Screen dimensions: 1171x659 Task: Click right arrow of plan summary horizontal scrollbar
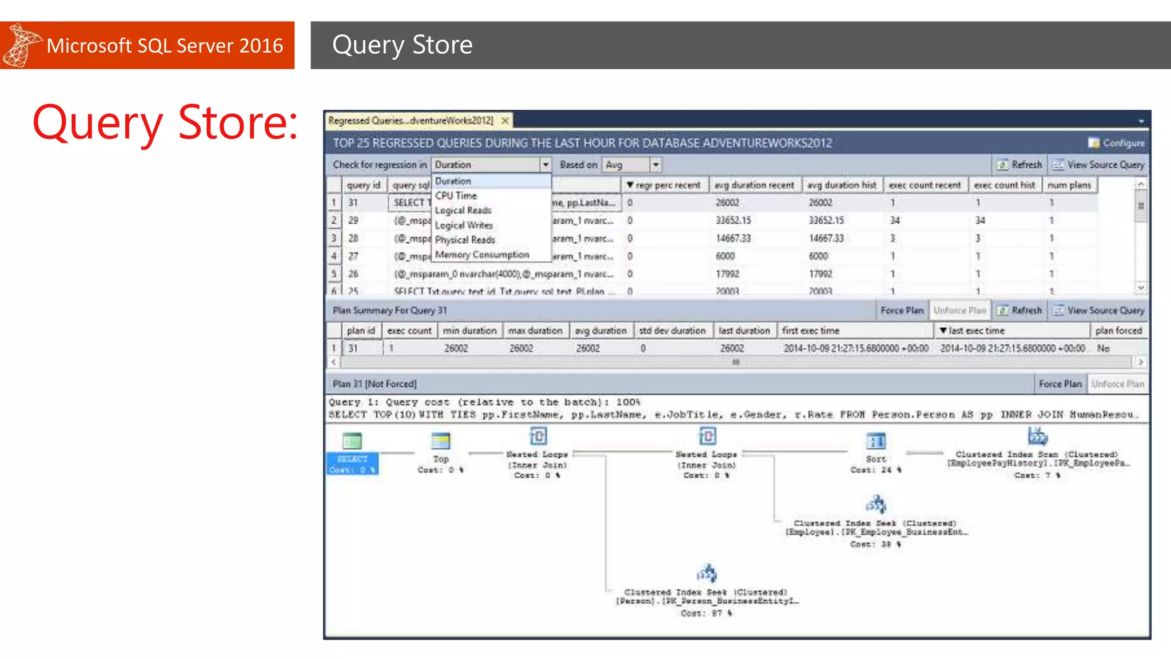1141,362
